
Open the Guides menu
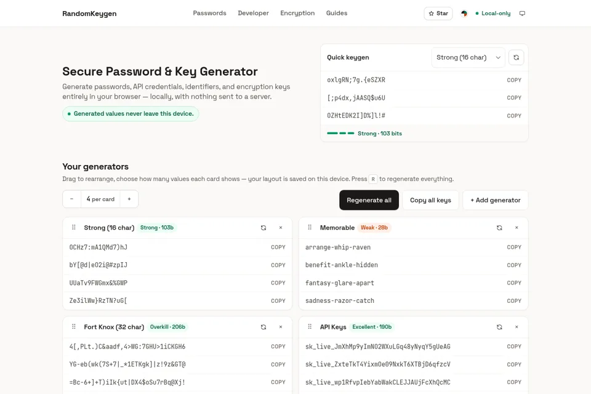337,13
